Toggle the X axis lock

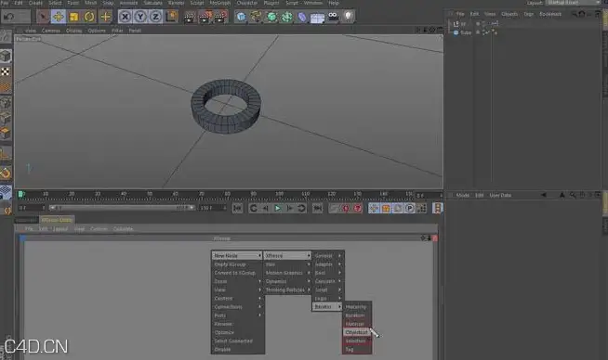tap(125, 17)
